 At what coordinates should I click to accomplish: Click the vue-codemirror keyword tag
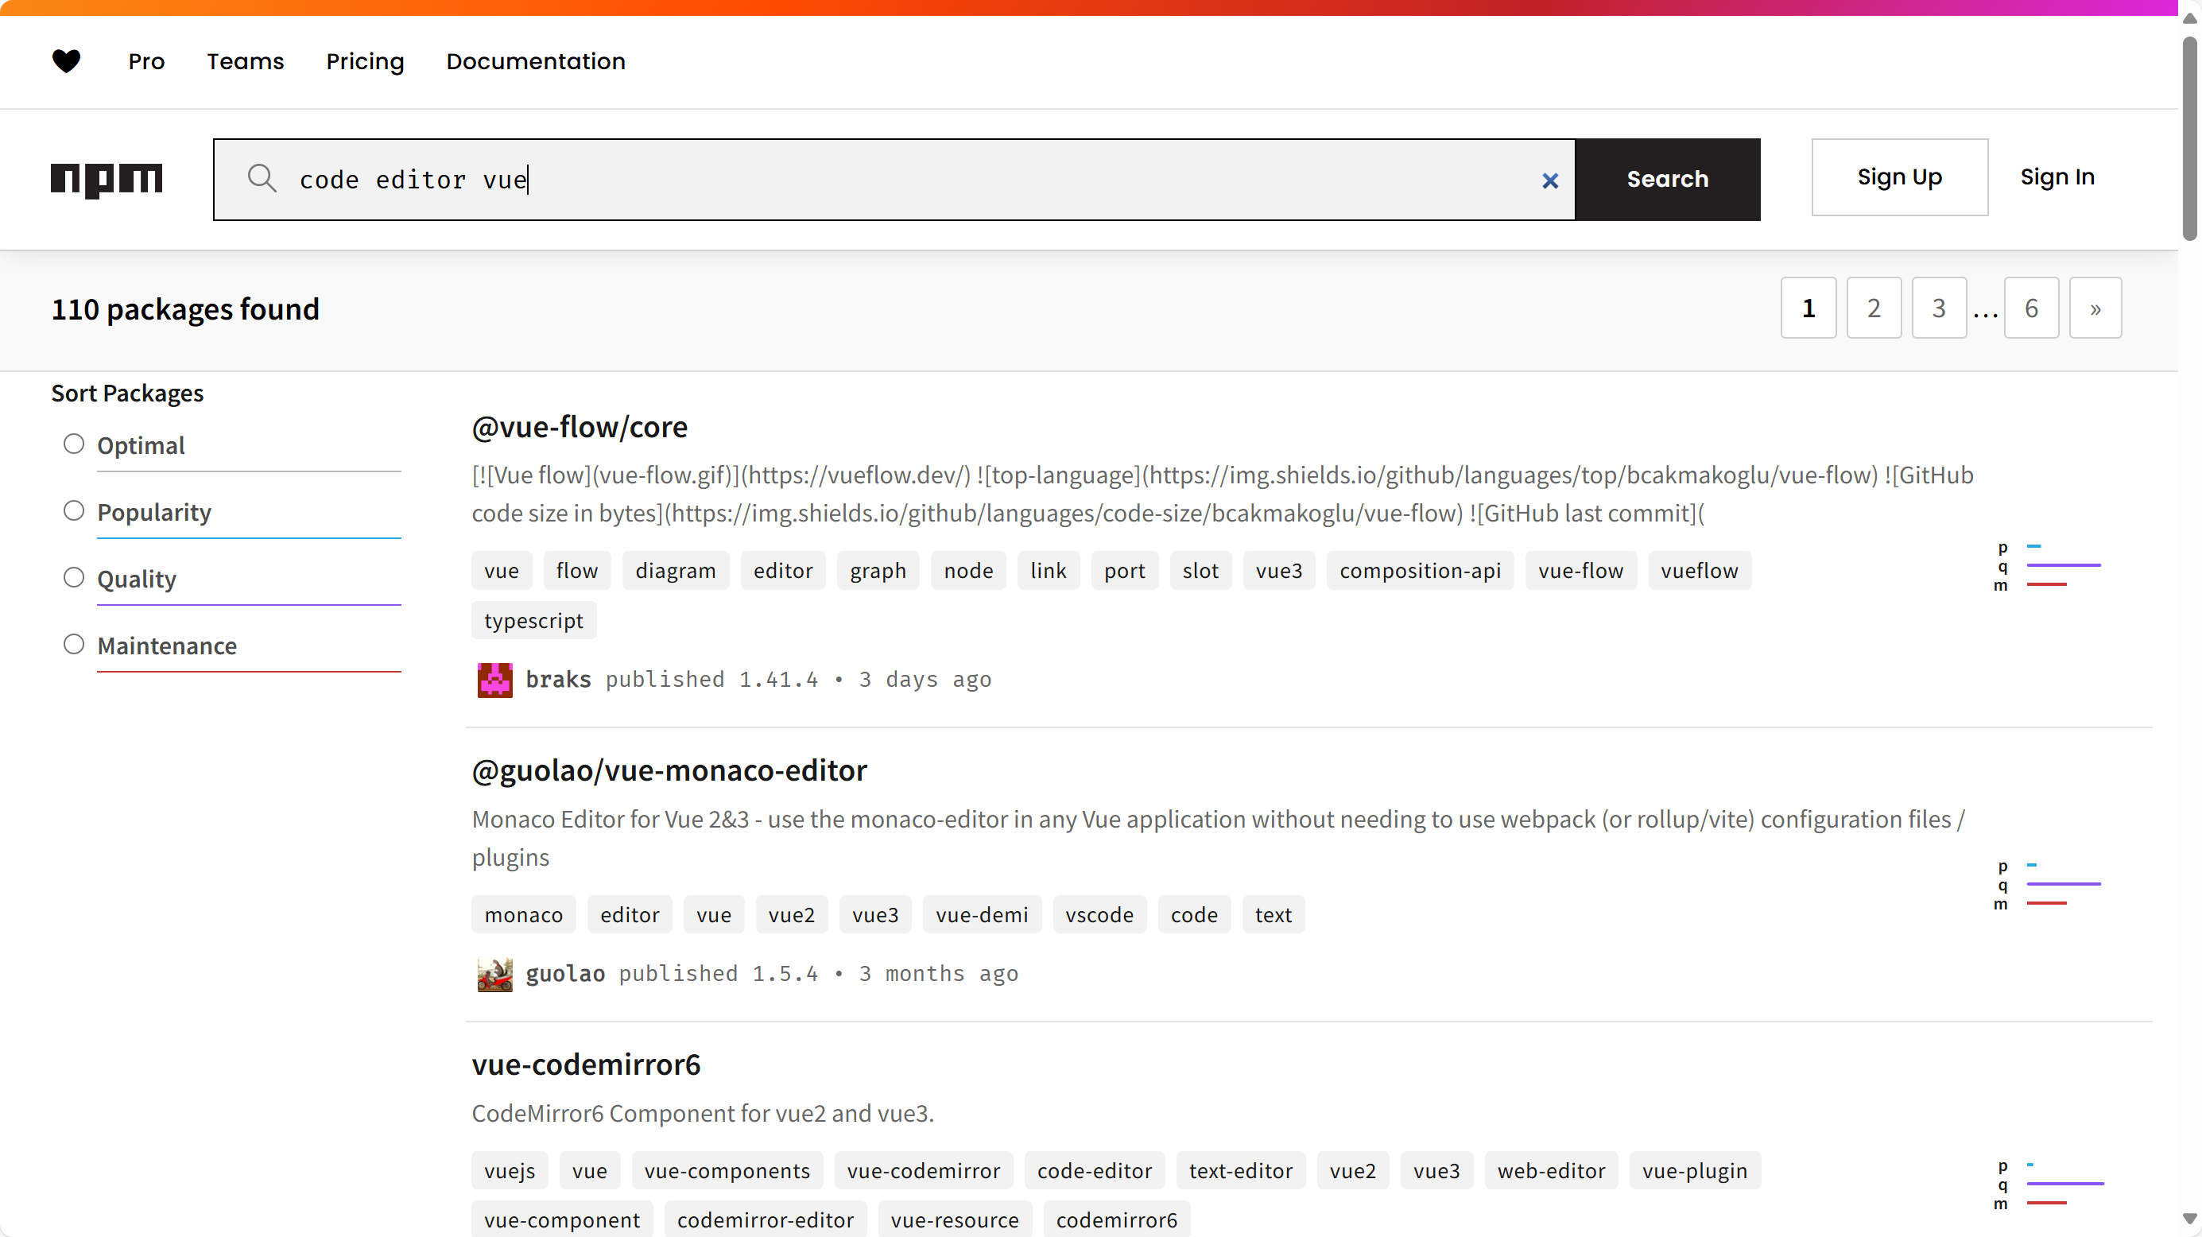[x=923, y=1170]
